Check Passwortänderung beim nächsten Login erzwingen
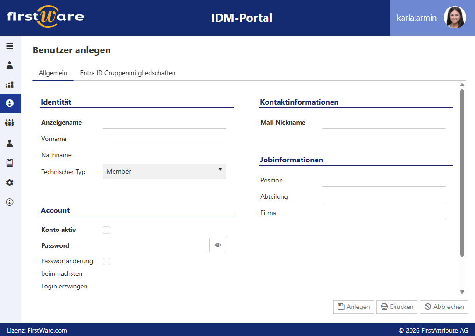The image size is (475, 336). pos(107,261)
